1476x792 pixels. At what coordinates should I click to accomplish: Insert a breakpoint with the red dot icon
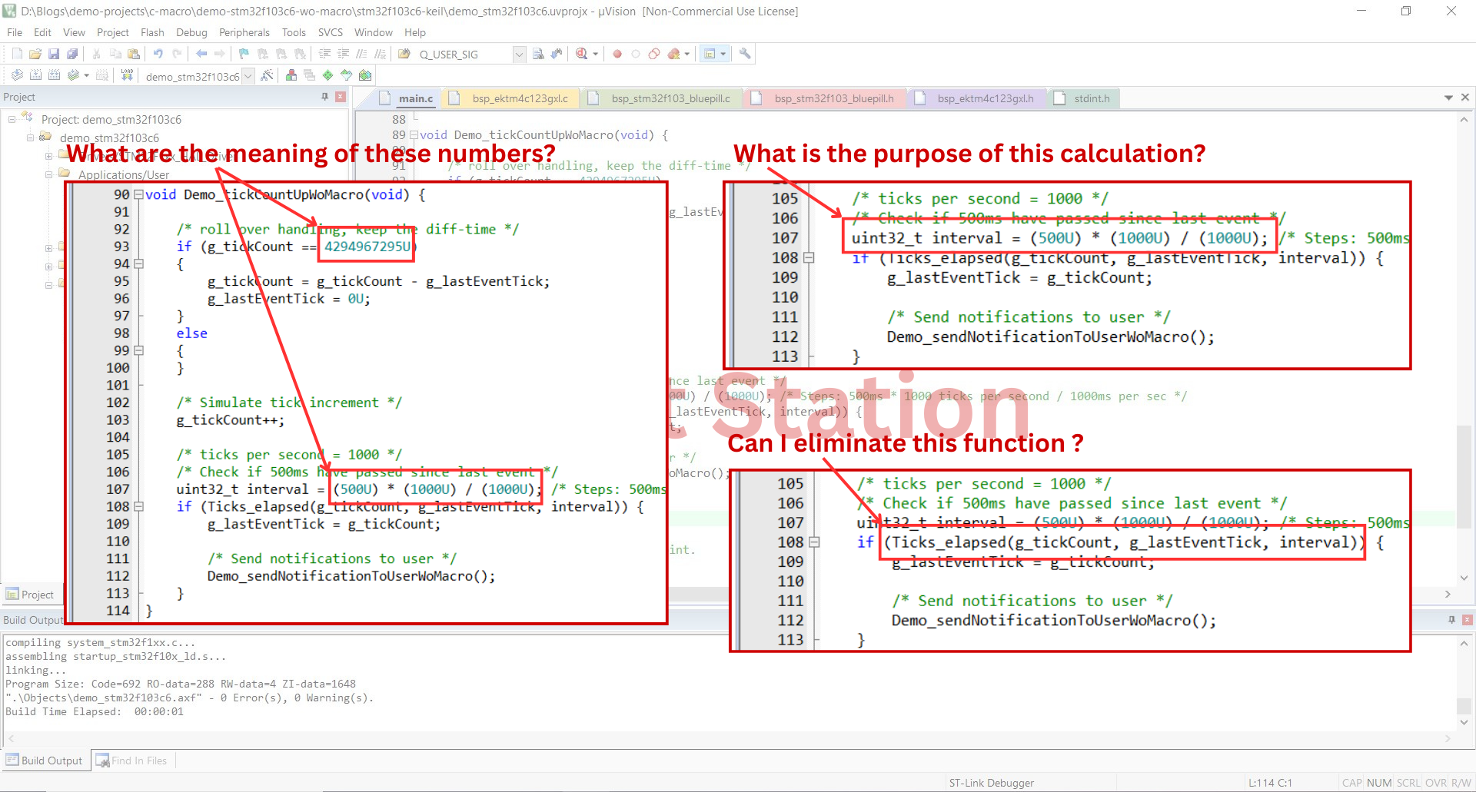pyautogui.click(x=617, y=54)
